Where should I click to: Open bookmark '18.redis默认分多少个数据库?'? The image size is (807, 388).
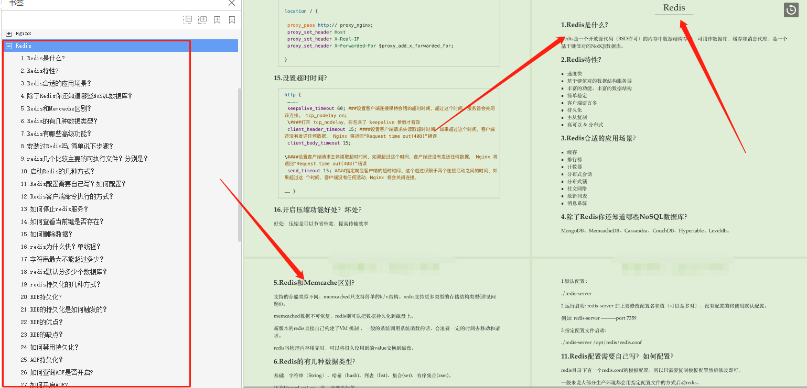click(64, 272)
